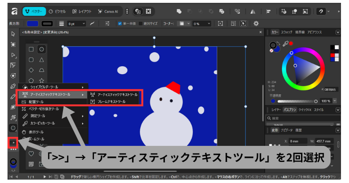Open Canva AI studio
The width and height of the screenshot is (349, 183).
coord(108,12)
